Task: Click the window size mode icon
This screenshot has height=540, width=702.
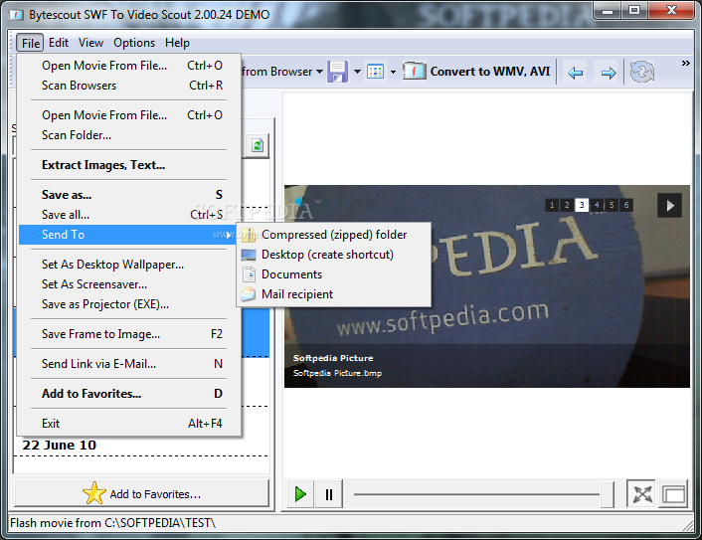Action: click(674, 494)
